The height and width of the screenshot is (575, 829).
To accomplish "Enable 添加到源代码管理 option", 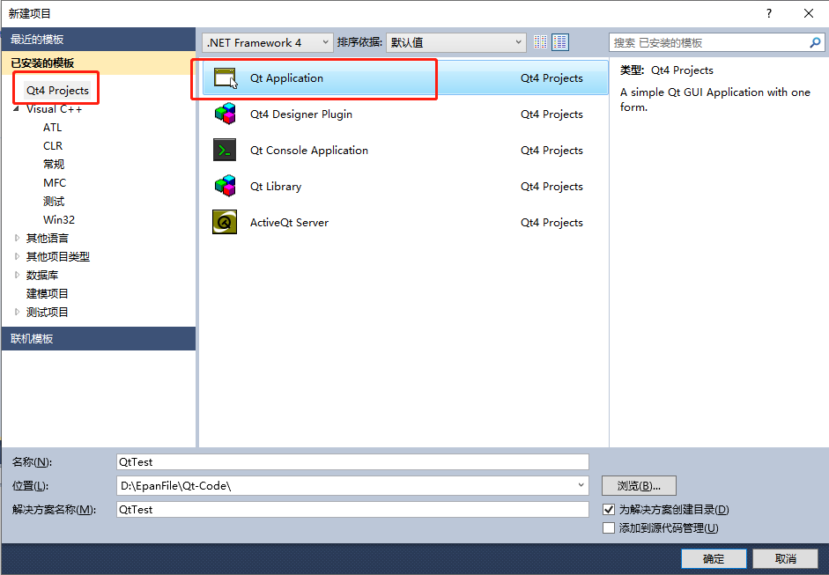I will pos(608,527).
